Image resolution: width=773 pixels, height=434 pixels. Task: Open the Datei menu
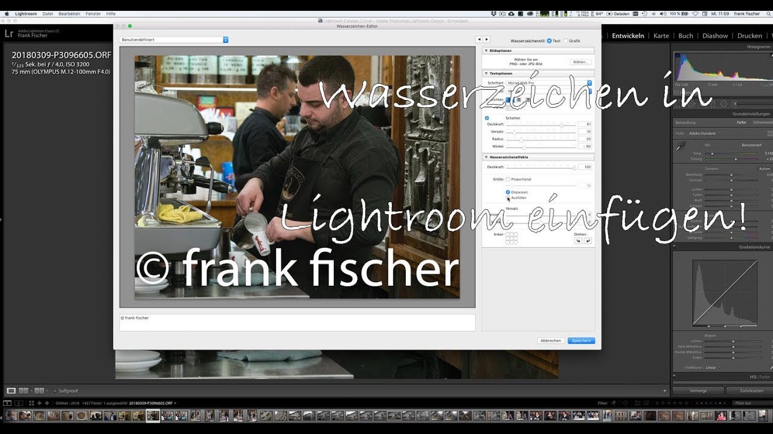(x=48, y=13)
